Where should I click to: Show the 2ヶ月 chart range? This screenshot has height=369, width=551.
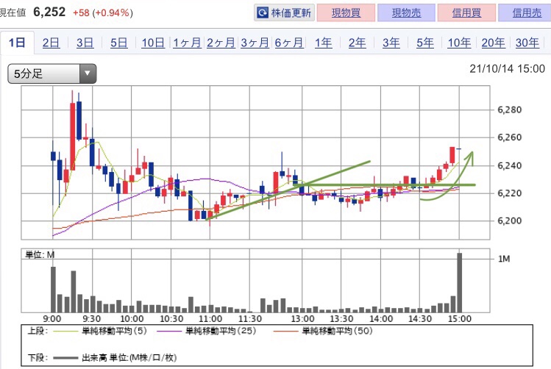(221, 43)
